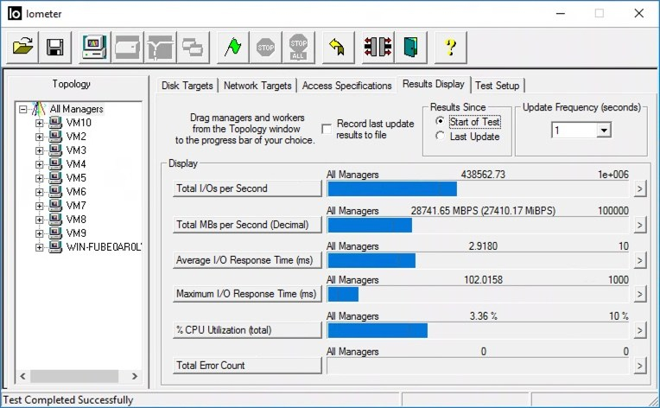Screen dimensions: 660x408
Task: Select the VM4 computer icon
Action: 55,163
